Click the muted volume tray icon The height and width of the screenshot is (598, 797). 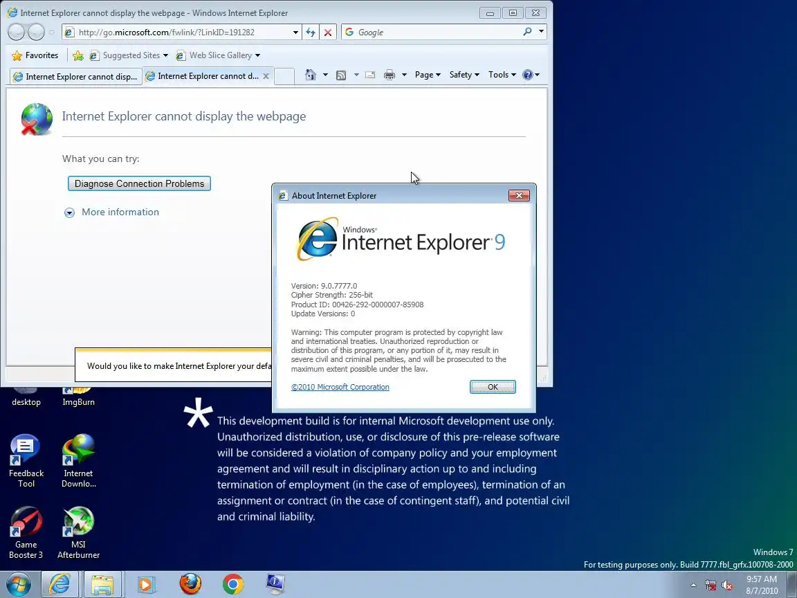727,586
